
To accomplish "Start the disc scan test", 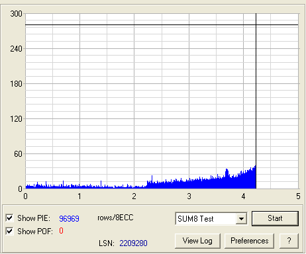I will 275,218.
